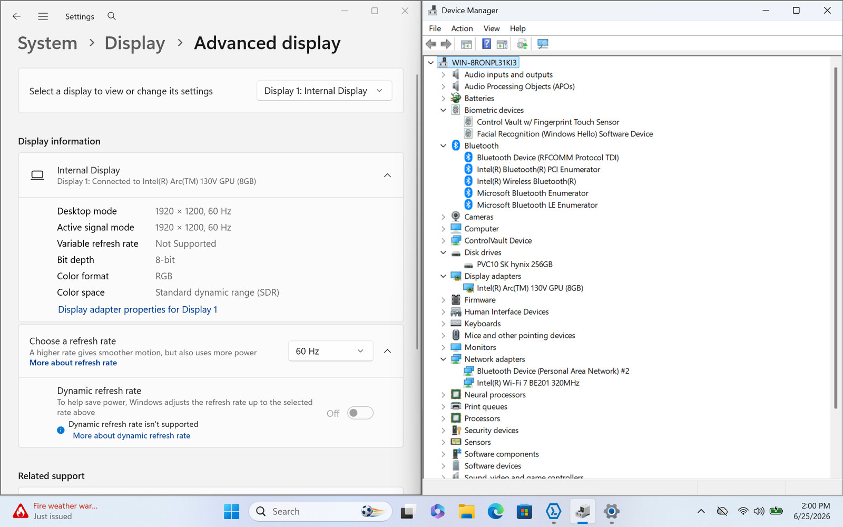843x527 pixels.
Task: Click the blue Help question mark icon
Action: (x=486, y=44)
